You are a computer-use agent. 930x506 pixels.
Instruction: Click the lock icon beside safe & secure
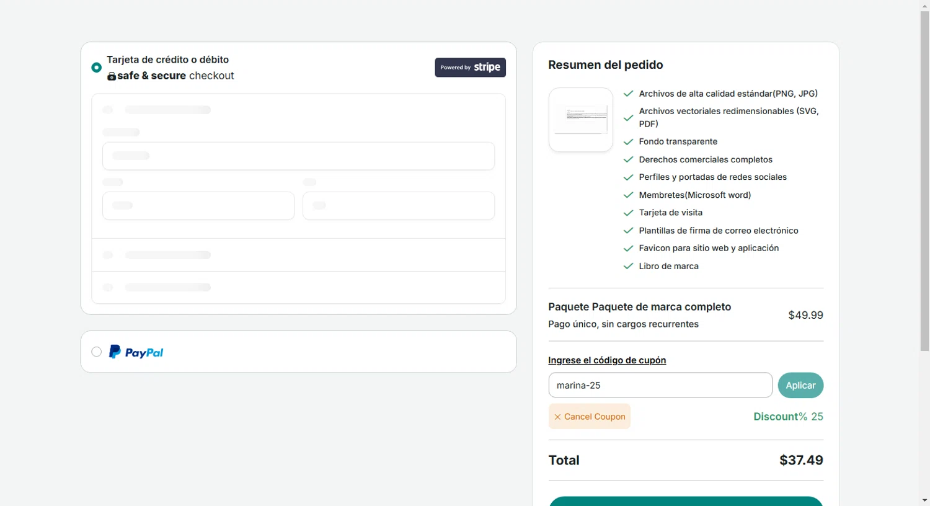pos(112,76)
